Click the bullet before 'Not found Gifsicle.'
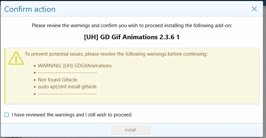The height and width of the screenshot is (138, 266). (34, 80)
